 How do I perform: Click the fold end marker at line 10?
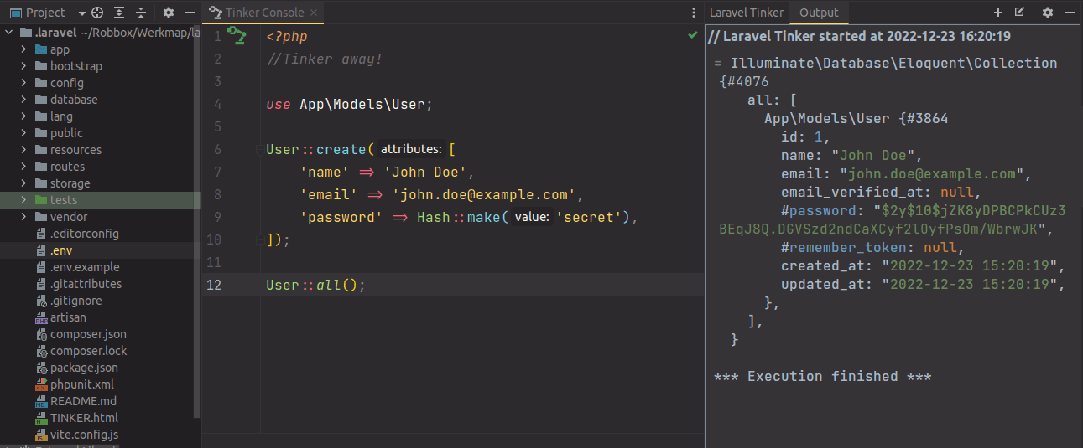coord(258,239)
